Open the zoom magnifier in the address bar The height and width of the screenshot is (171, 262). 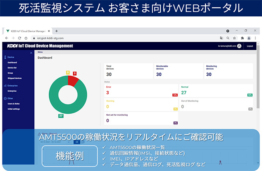pyautogui.click(x=228, y=38)
